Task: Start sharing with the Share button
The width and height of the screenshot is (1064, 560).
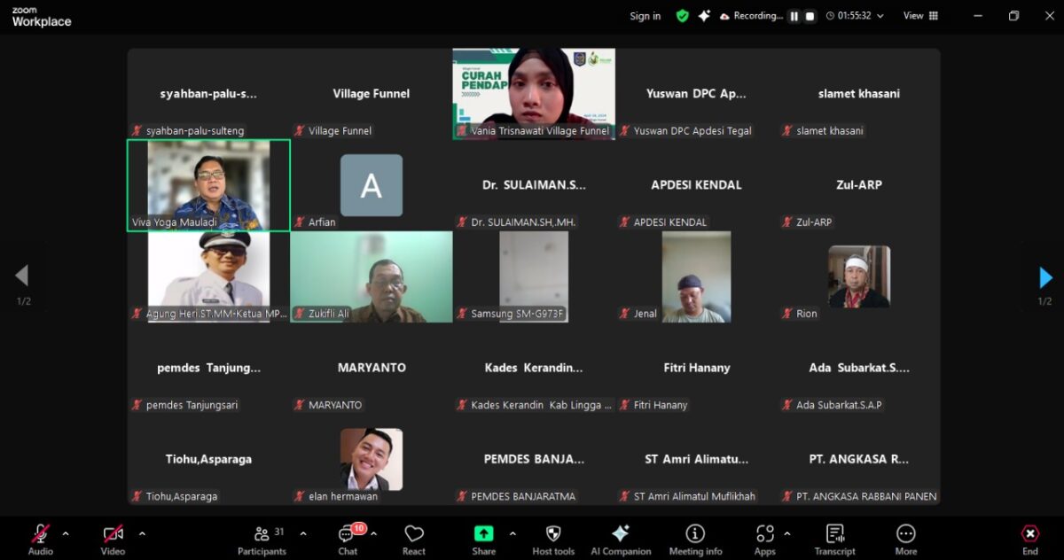Action: (483, 539)
